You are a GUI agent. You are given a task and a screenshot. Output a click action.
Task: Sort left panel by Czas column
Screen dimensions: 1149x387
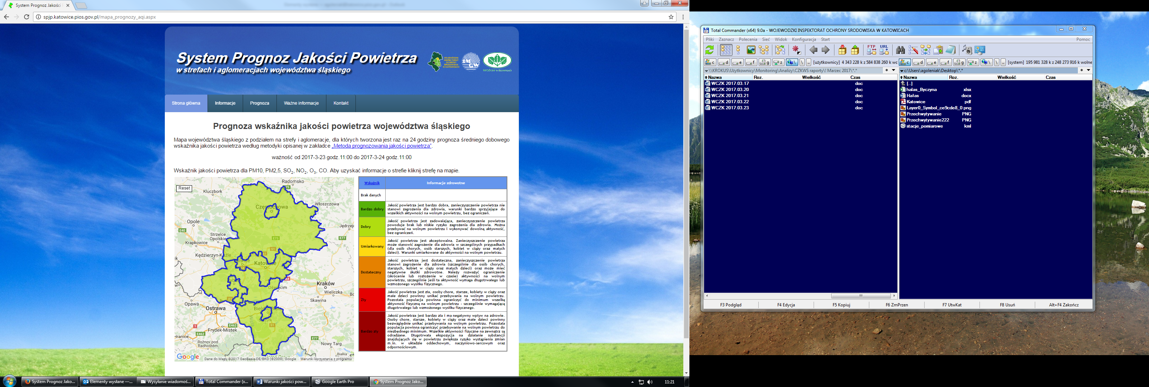pos(873,77)
